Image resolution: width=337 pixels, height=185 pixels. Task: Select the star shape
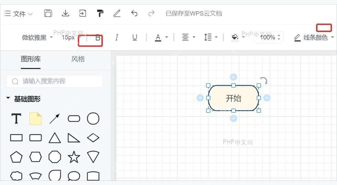coord(74,157)
